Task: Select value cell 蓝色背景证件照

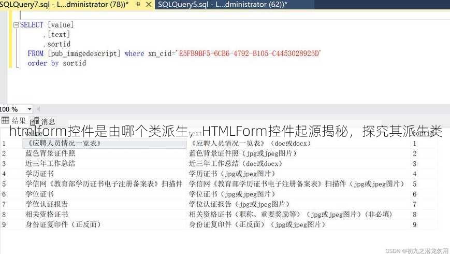Action: click(105, 153)
